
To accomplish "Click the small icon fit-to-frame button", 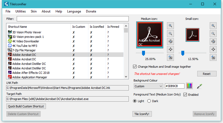I will tap(213, 42).
